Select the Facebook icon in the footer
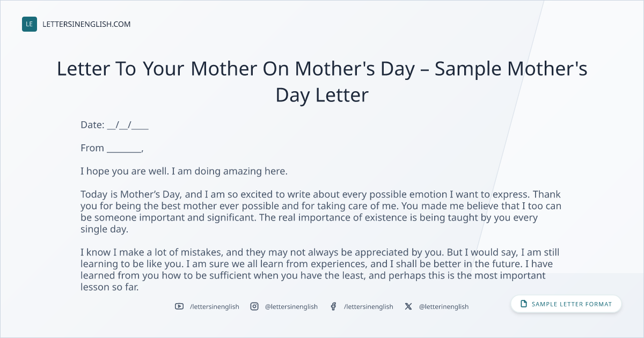Screen dimensions: 644x338 [333, 306]
